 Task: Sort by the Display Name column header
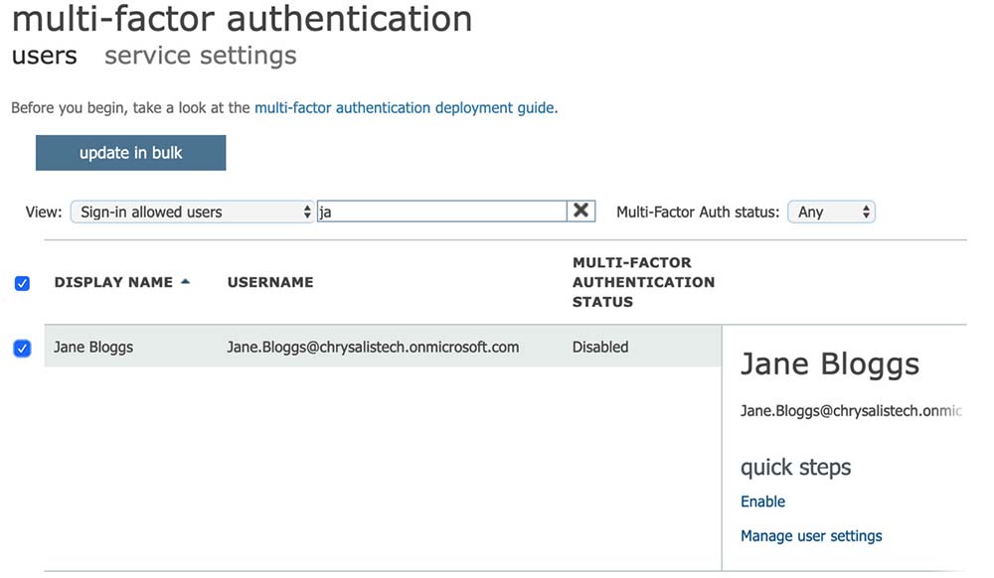(113, 282)
